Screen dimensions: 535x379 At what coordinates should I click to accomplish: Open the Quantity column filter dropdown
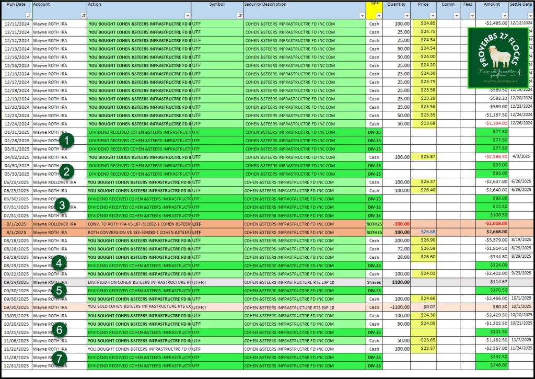[408, 16]
